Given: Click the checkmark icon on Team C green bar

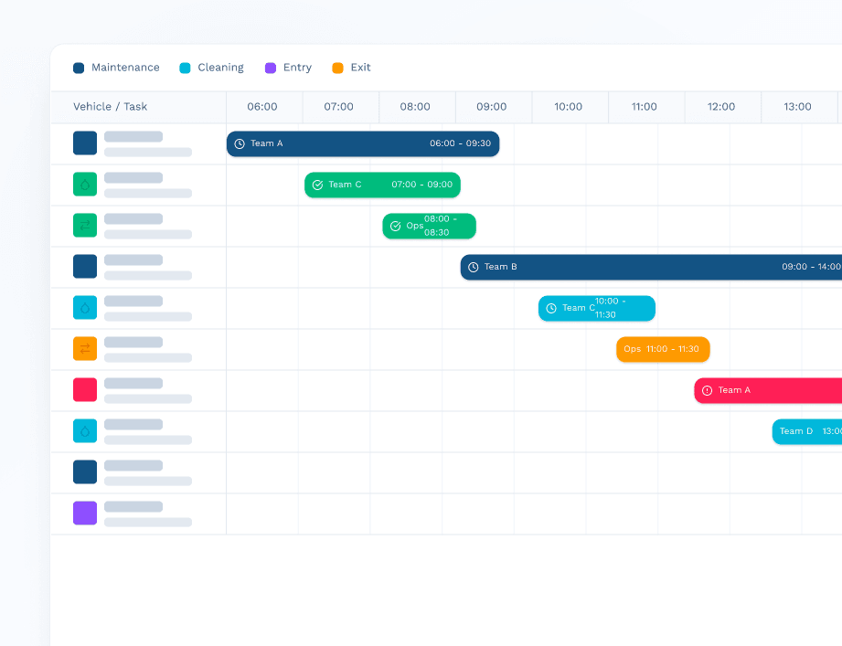Looking at the screenshot, I should (317, 185).
